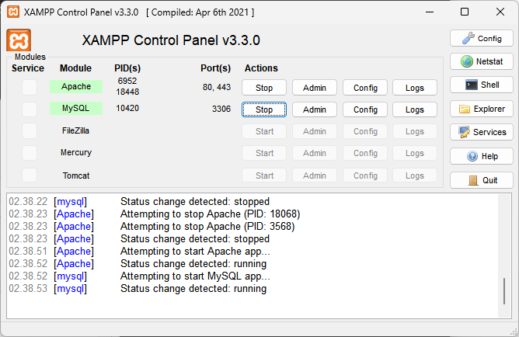Open MySQL Admin page

[x=315, y=109]
